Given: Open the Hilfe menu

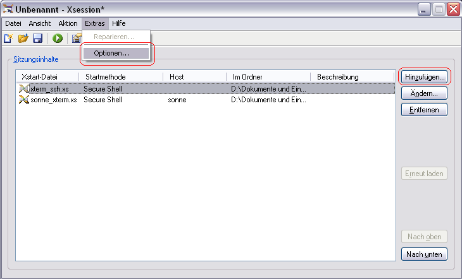Looking at the screenshot, I should 119,23.
